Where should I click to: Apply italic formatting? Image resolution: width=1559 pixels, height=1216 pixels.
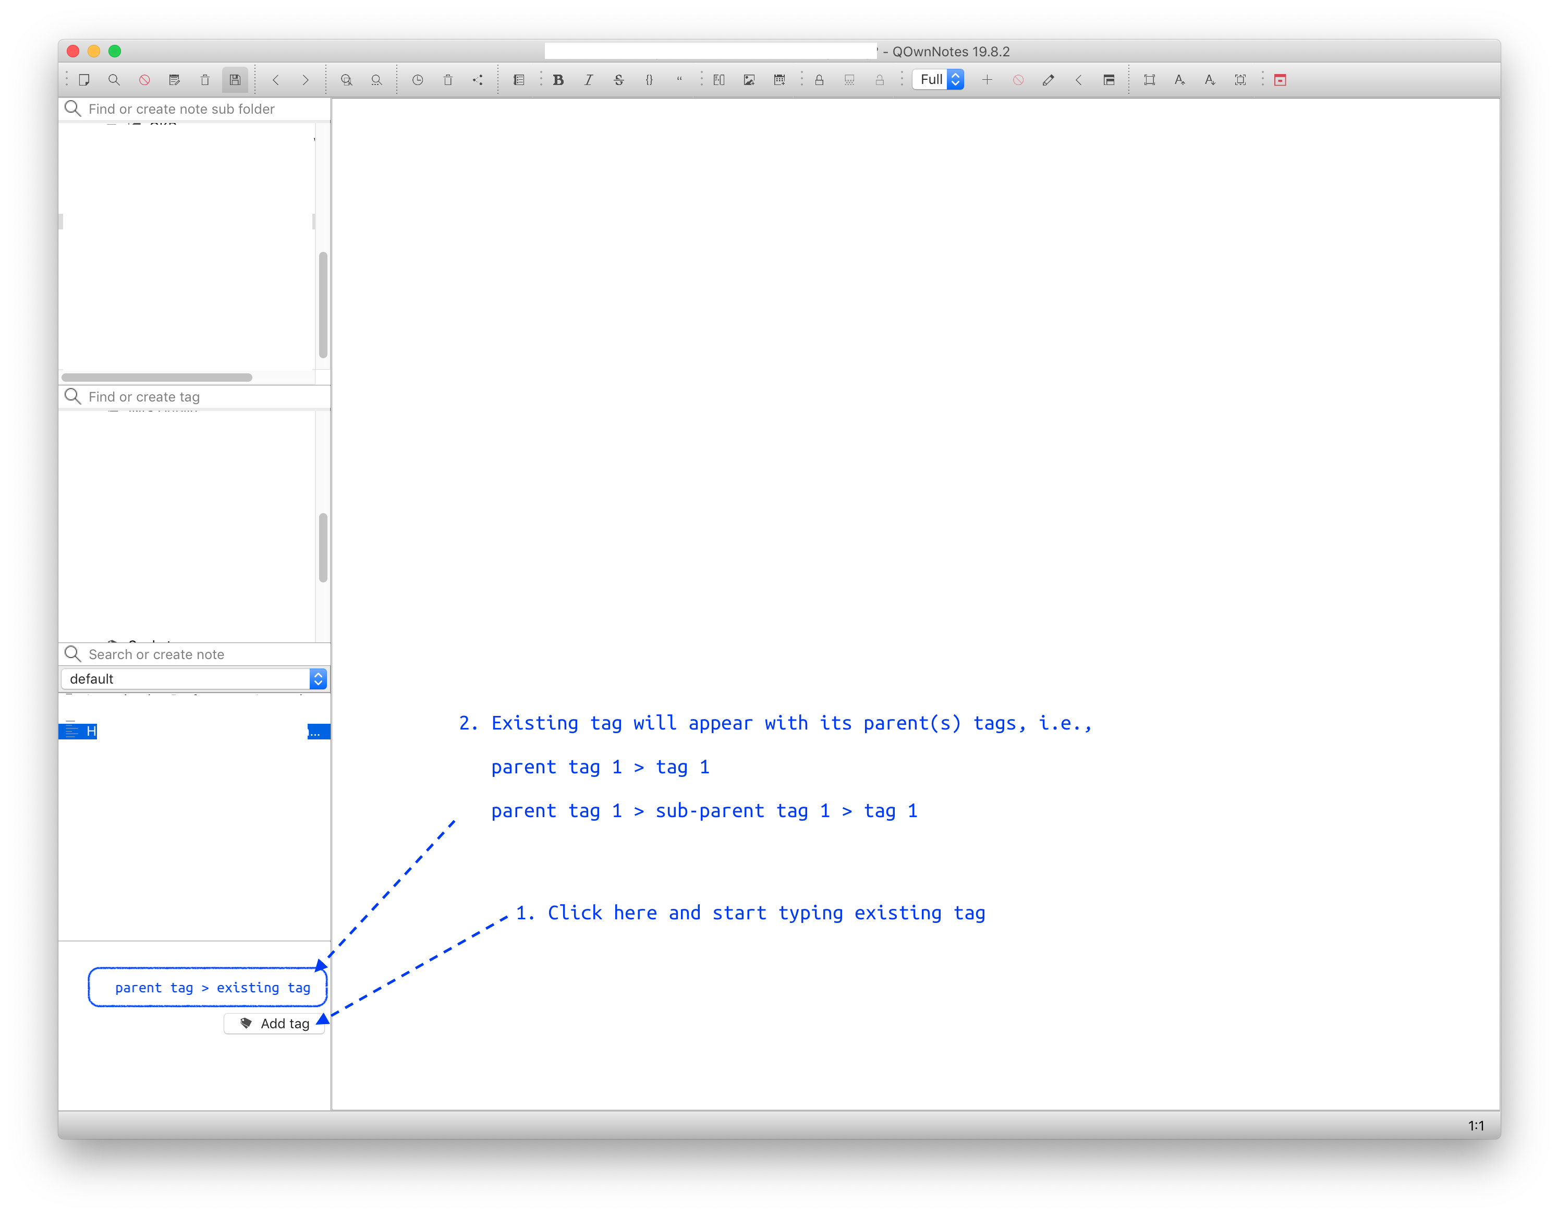tap(588, 79)
